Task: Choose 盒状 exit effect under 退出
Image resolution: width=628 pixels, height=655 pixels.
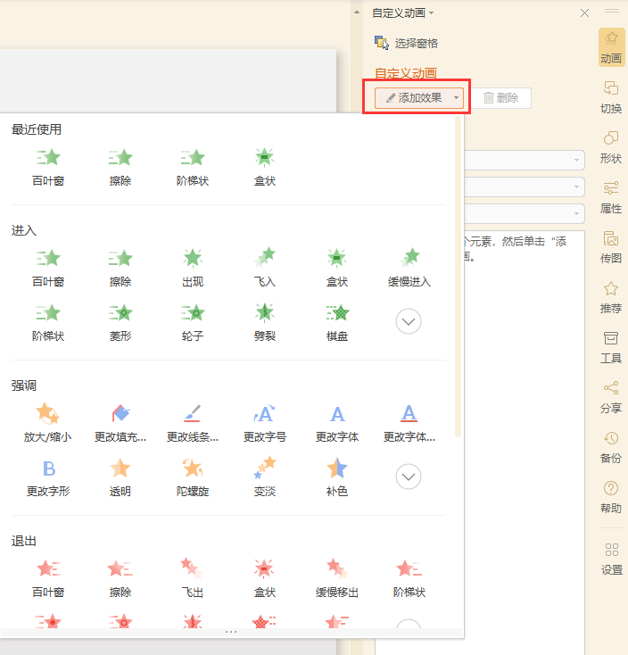Action: [x=265, y=578]
